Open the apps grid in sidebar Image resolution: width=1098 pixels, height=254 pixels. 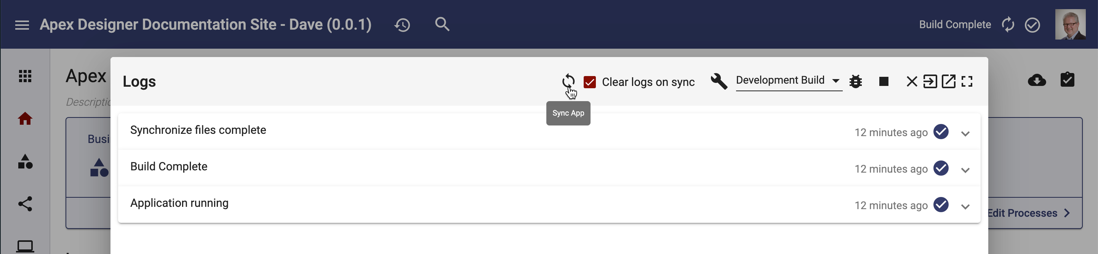coord(25,76)
